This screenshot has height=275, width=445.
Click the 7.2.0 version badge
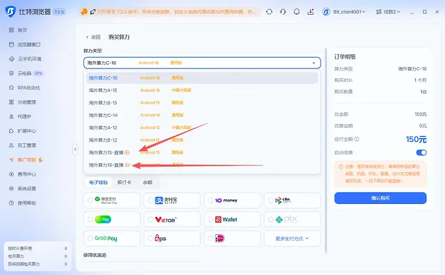pos(59,12)
